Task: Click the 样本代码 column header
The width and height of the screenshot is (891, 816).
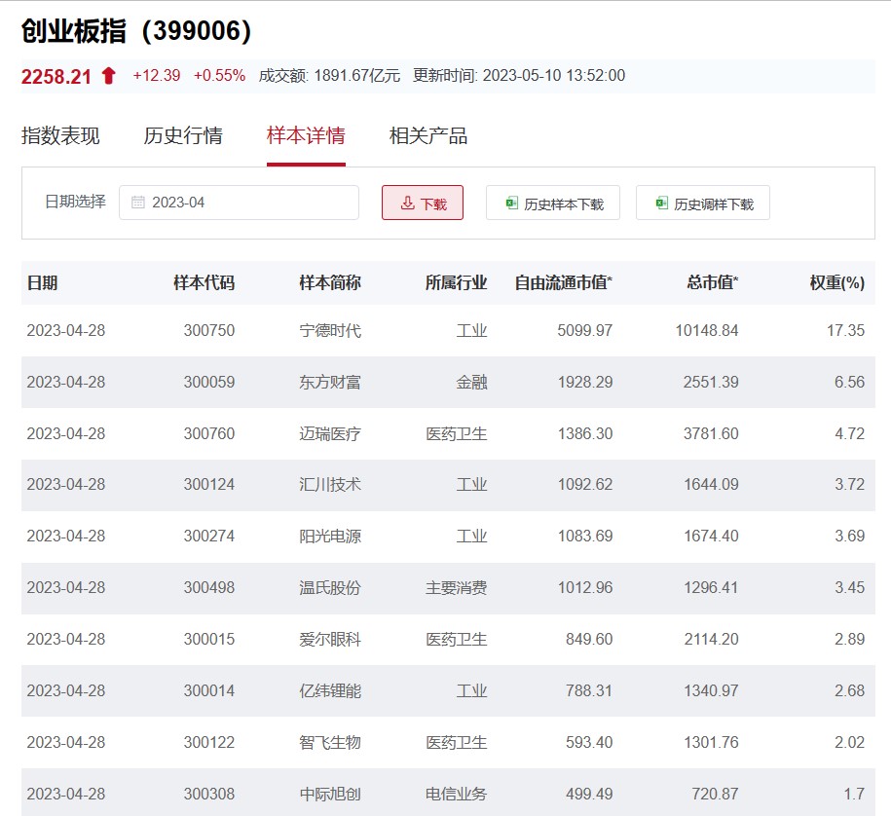Action: 204,282
